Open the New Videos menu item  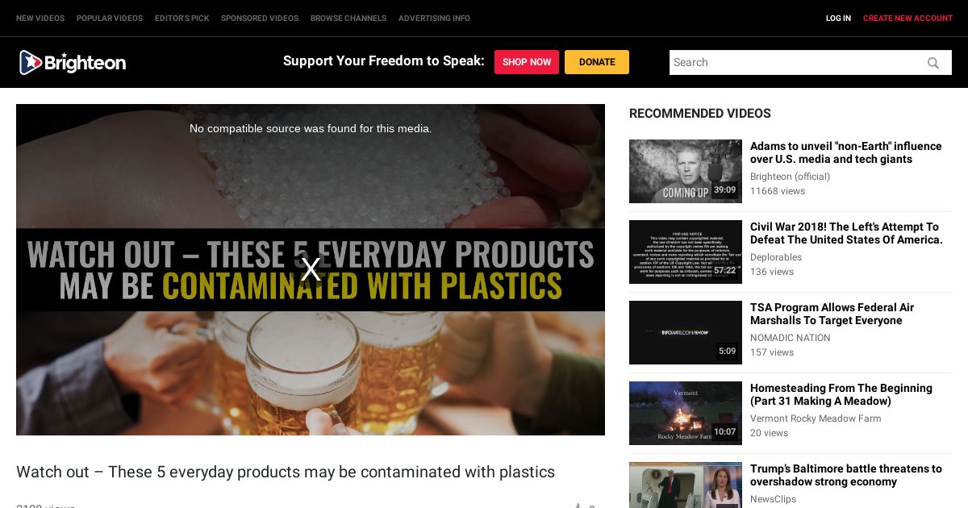pos(40,19)
